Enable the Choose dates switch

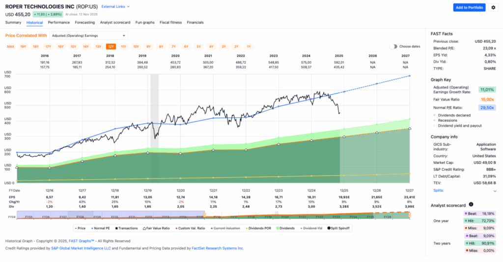(x=393, y=47)
